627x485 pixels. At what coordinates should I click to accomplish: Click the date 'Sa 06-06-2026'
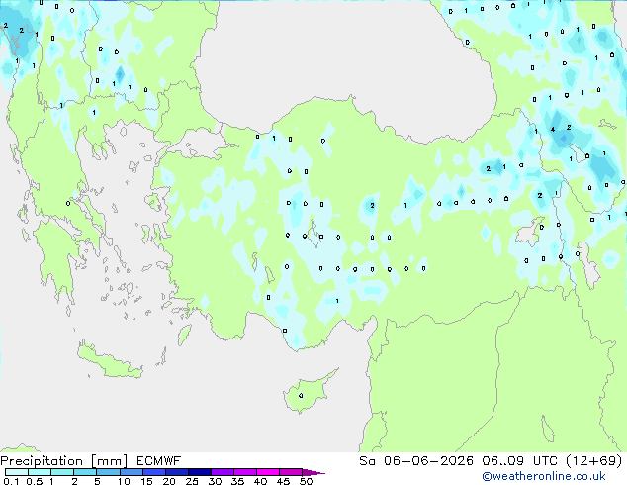[416, 461]
